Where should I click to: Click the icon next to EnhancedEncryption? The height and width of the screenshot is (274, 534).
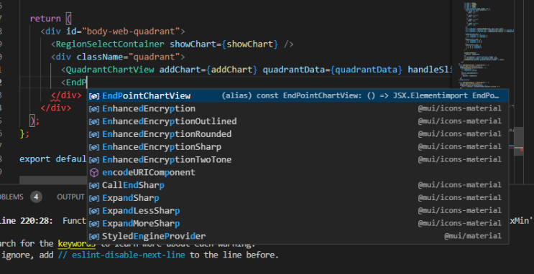[94, 109]
